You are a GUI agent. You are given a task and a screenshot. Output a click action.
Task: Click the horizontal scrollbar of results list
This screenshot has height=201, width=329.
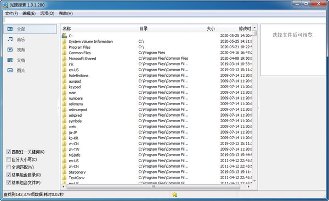153,187
